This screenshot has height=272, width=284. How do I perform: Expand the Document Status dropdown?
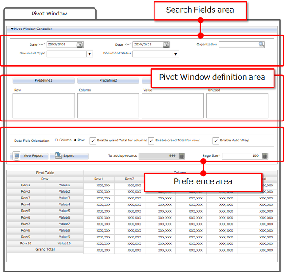click(175, 54)
